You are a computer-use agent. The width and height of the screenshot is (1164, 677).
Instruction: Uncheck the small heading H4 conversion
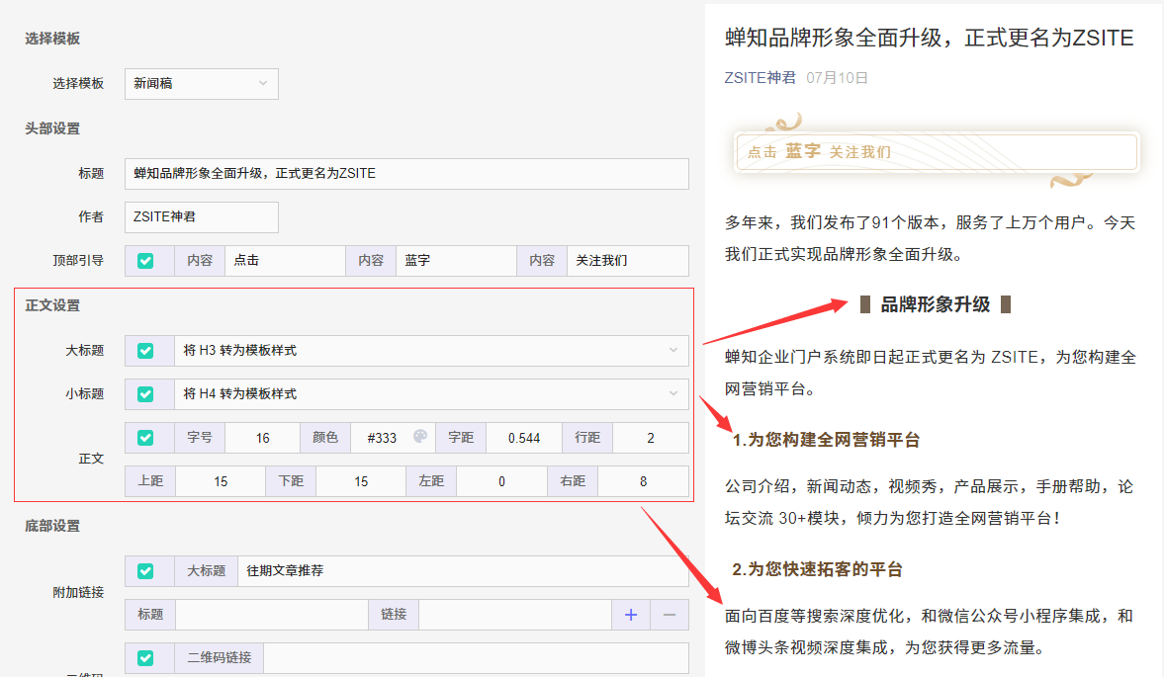[145, 394]
